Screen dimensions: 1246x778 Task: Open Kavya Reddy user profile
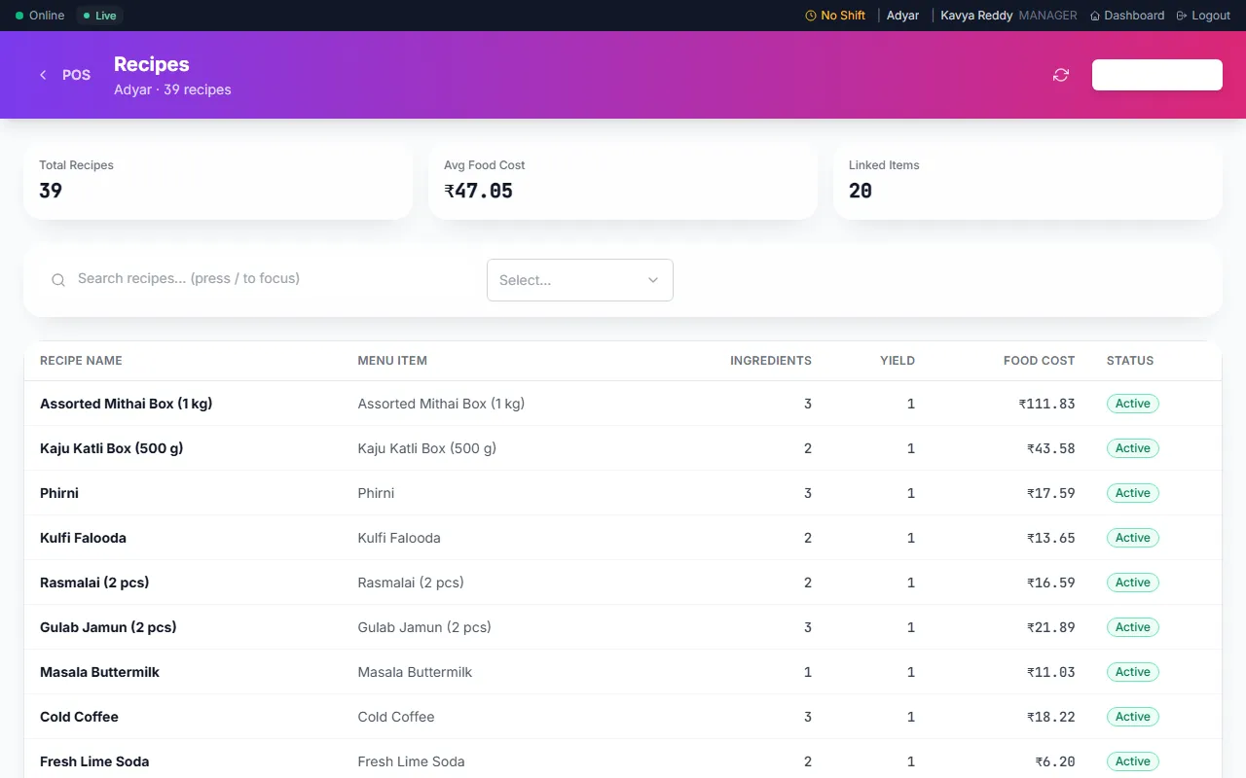click(976, 16)
